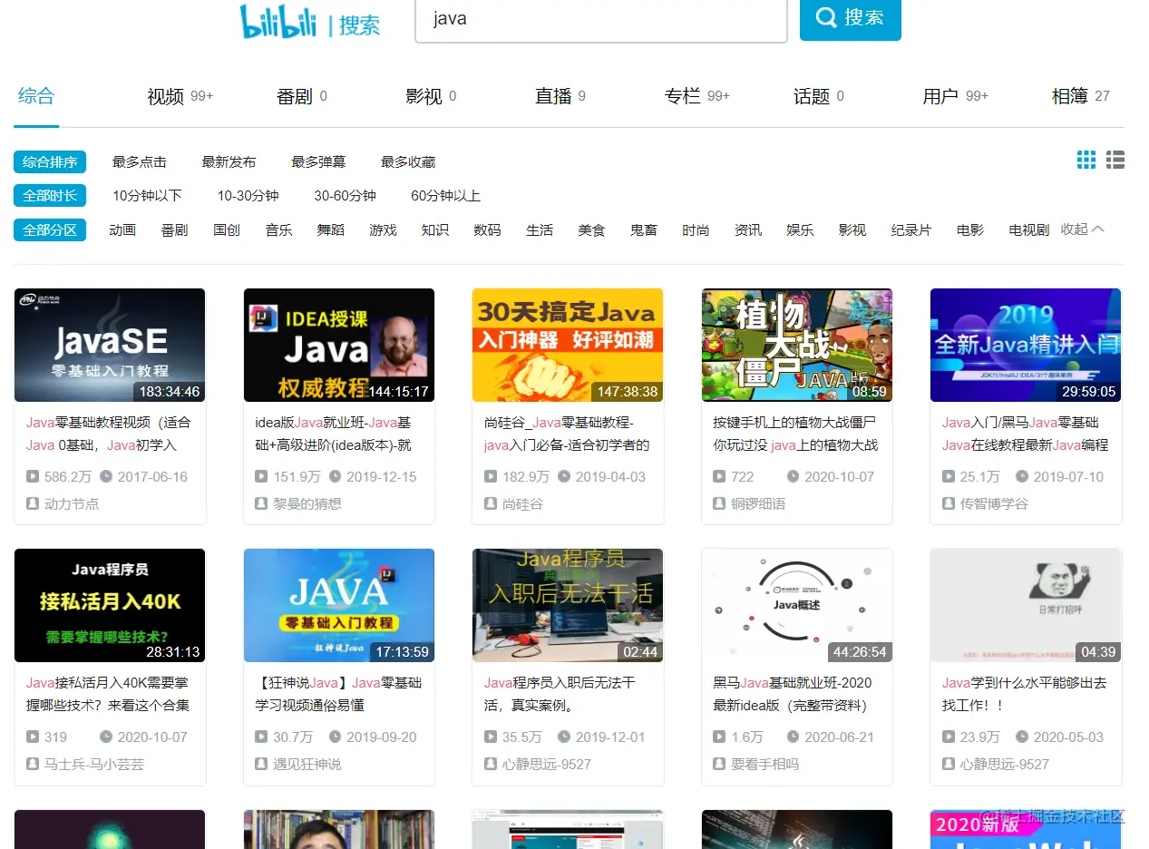Open the 番剧 tab
This screenshot has height=849, width=1149.
301,96
